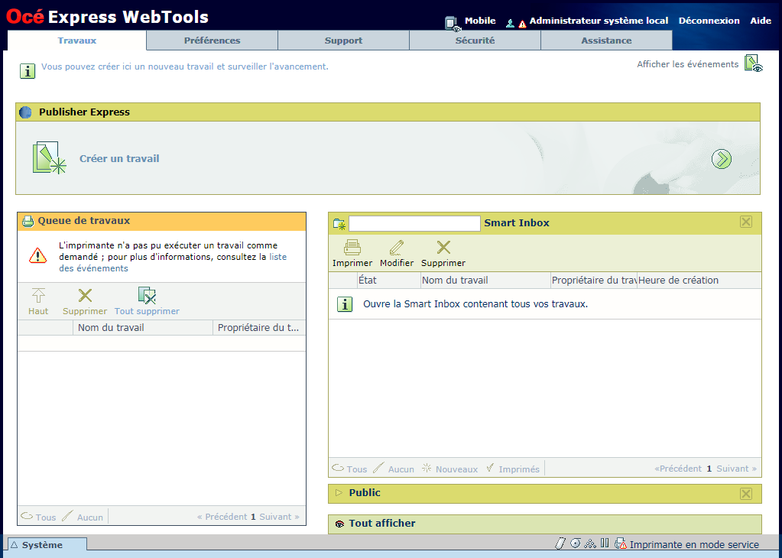Click the Créer un travail document icon
Screen dimensions: 782x558
click(x=49, y=158)
